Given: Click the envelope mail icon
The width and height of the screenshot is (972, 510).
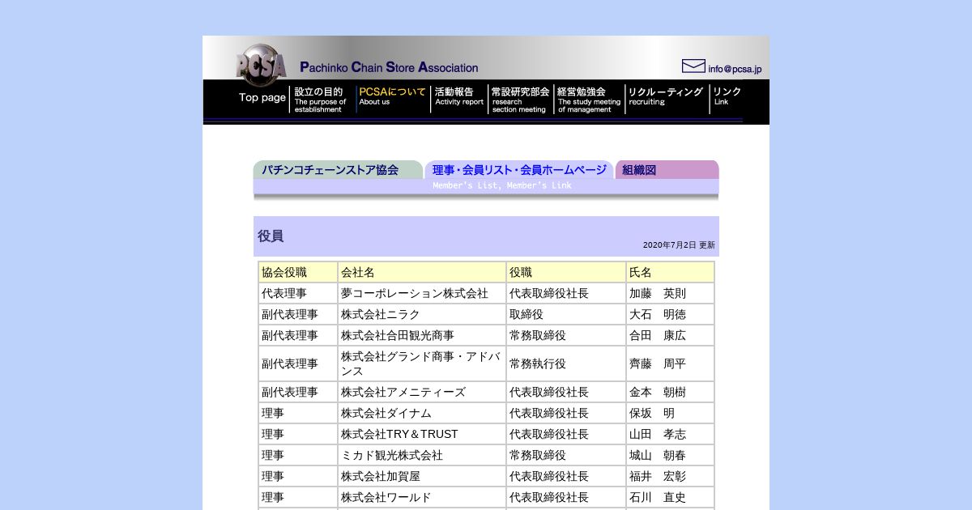Looking at the screenshot, I should click(693, 66).
